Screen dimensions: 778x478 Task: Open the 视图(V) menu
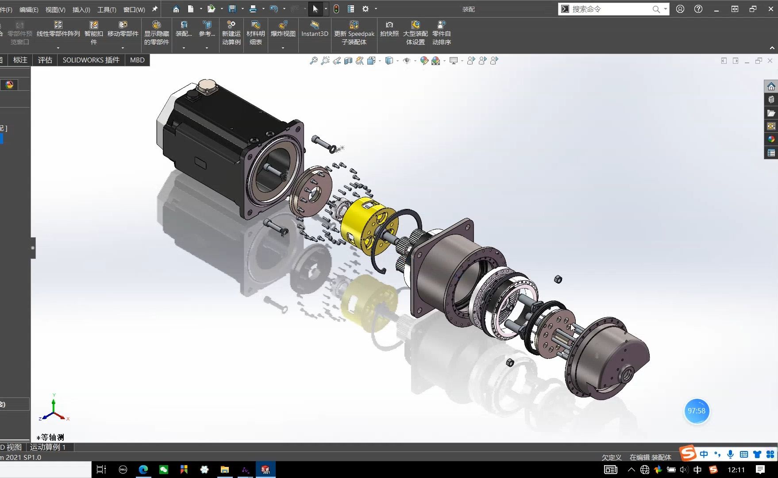pyautogui.click(x=55, y=9)
